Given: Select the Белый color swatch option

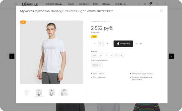Looking at the screenshot, I should [97, 65].
